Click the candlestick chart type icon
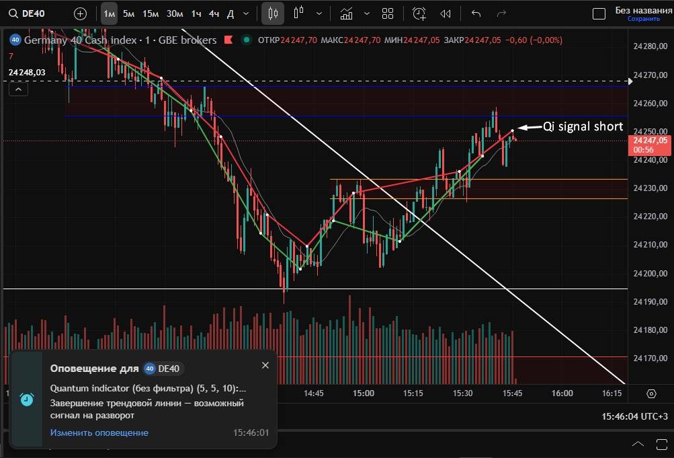 click(x=272, y=13)
